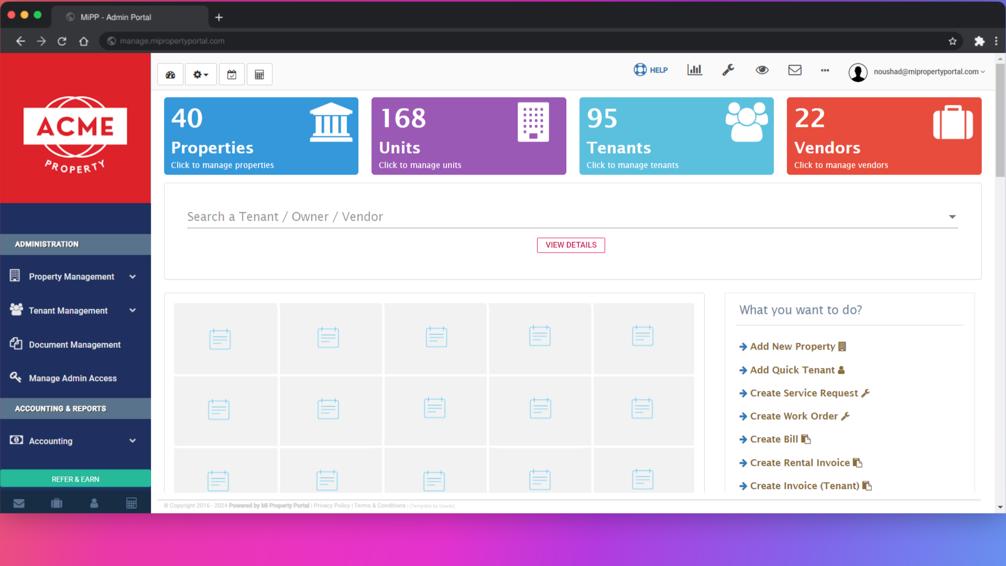Click the Create Rental Invoice link
The height and width of the screenshot is (566, 1006).
(x=800, y=463)
